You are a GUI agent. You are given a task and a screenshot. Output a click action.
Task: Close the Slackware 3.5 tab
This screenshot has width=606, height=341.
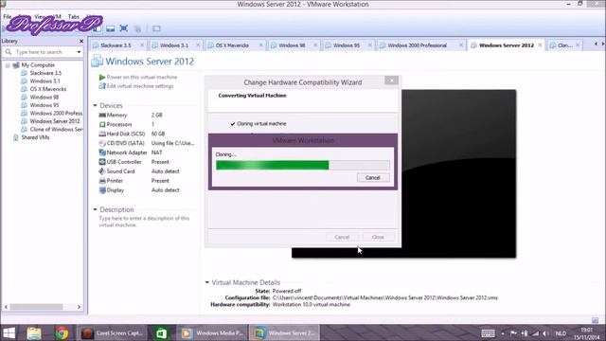point(142,45)
